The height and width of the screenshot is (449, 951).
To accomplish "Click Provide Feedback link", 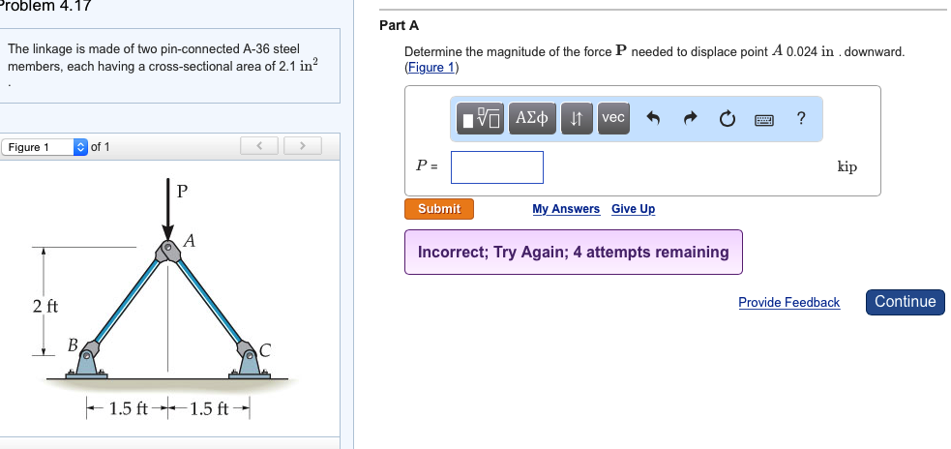I will 788,303.
